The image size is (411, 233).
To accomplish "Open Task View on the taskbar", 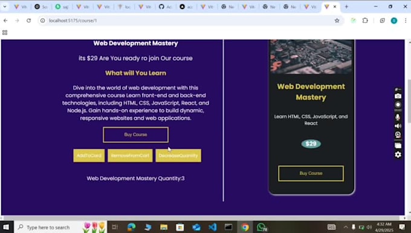I will [x=115, y=227].
